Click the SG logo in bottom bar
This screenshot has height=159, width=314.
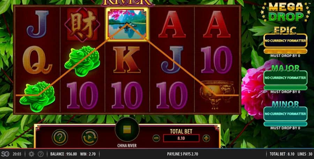point(6,154)
